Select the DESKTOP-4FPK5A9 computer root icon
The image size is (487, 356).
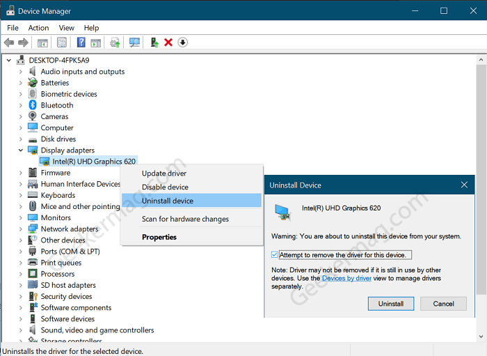point(20,60)
